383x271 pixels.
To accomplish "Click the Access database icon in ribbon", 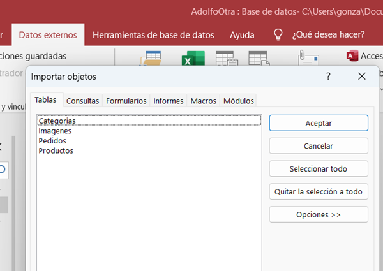I will [x=350, y=57].
